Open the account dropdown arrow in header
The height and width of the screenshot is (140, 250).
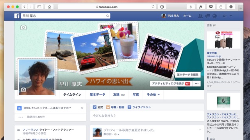click(x=231, y=16)
